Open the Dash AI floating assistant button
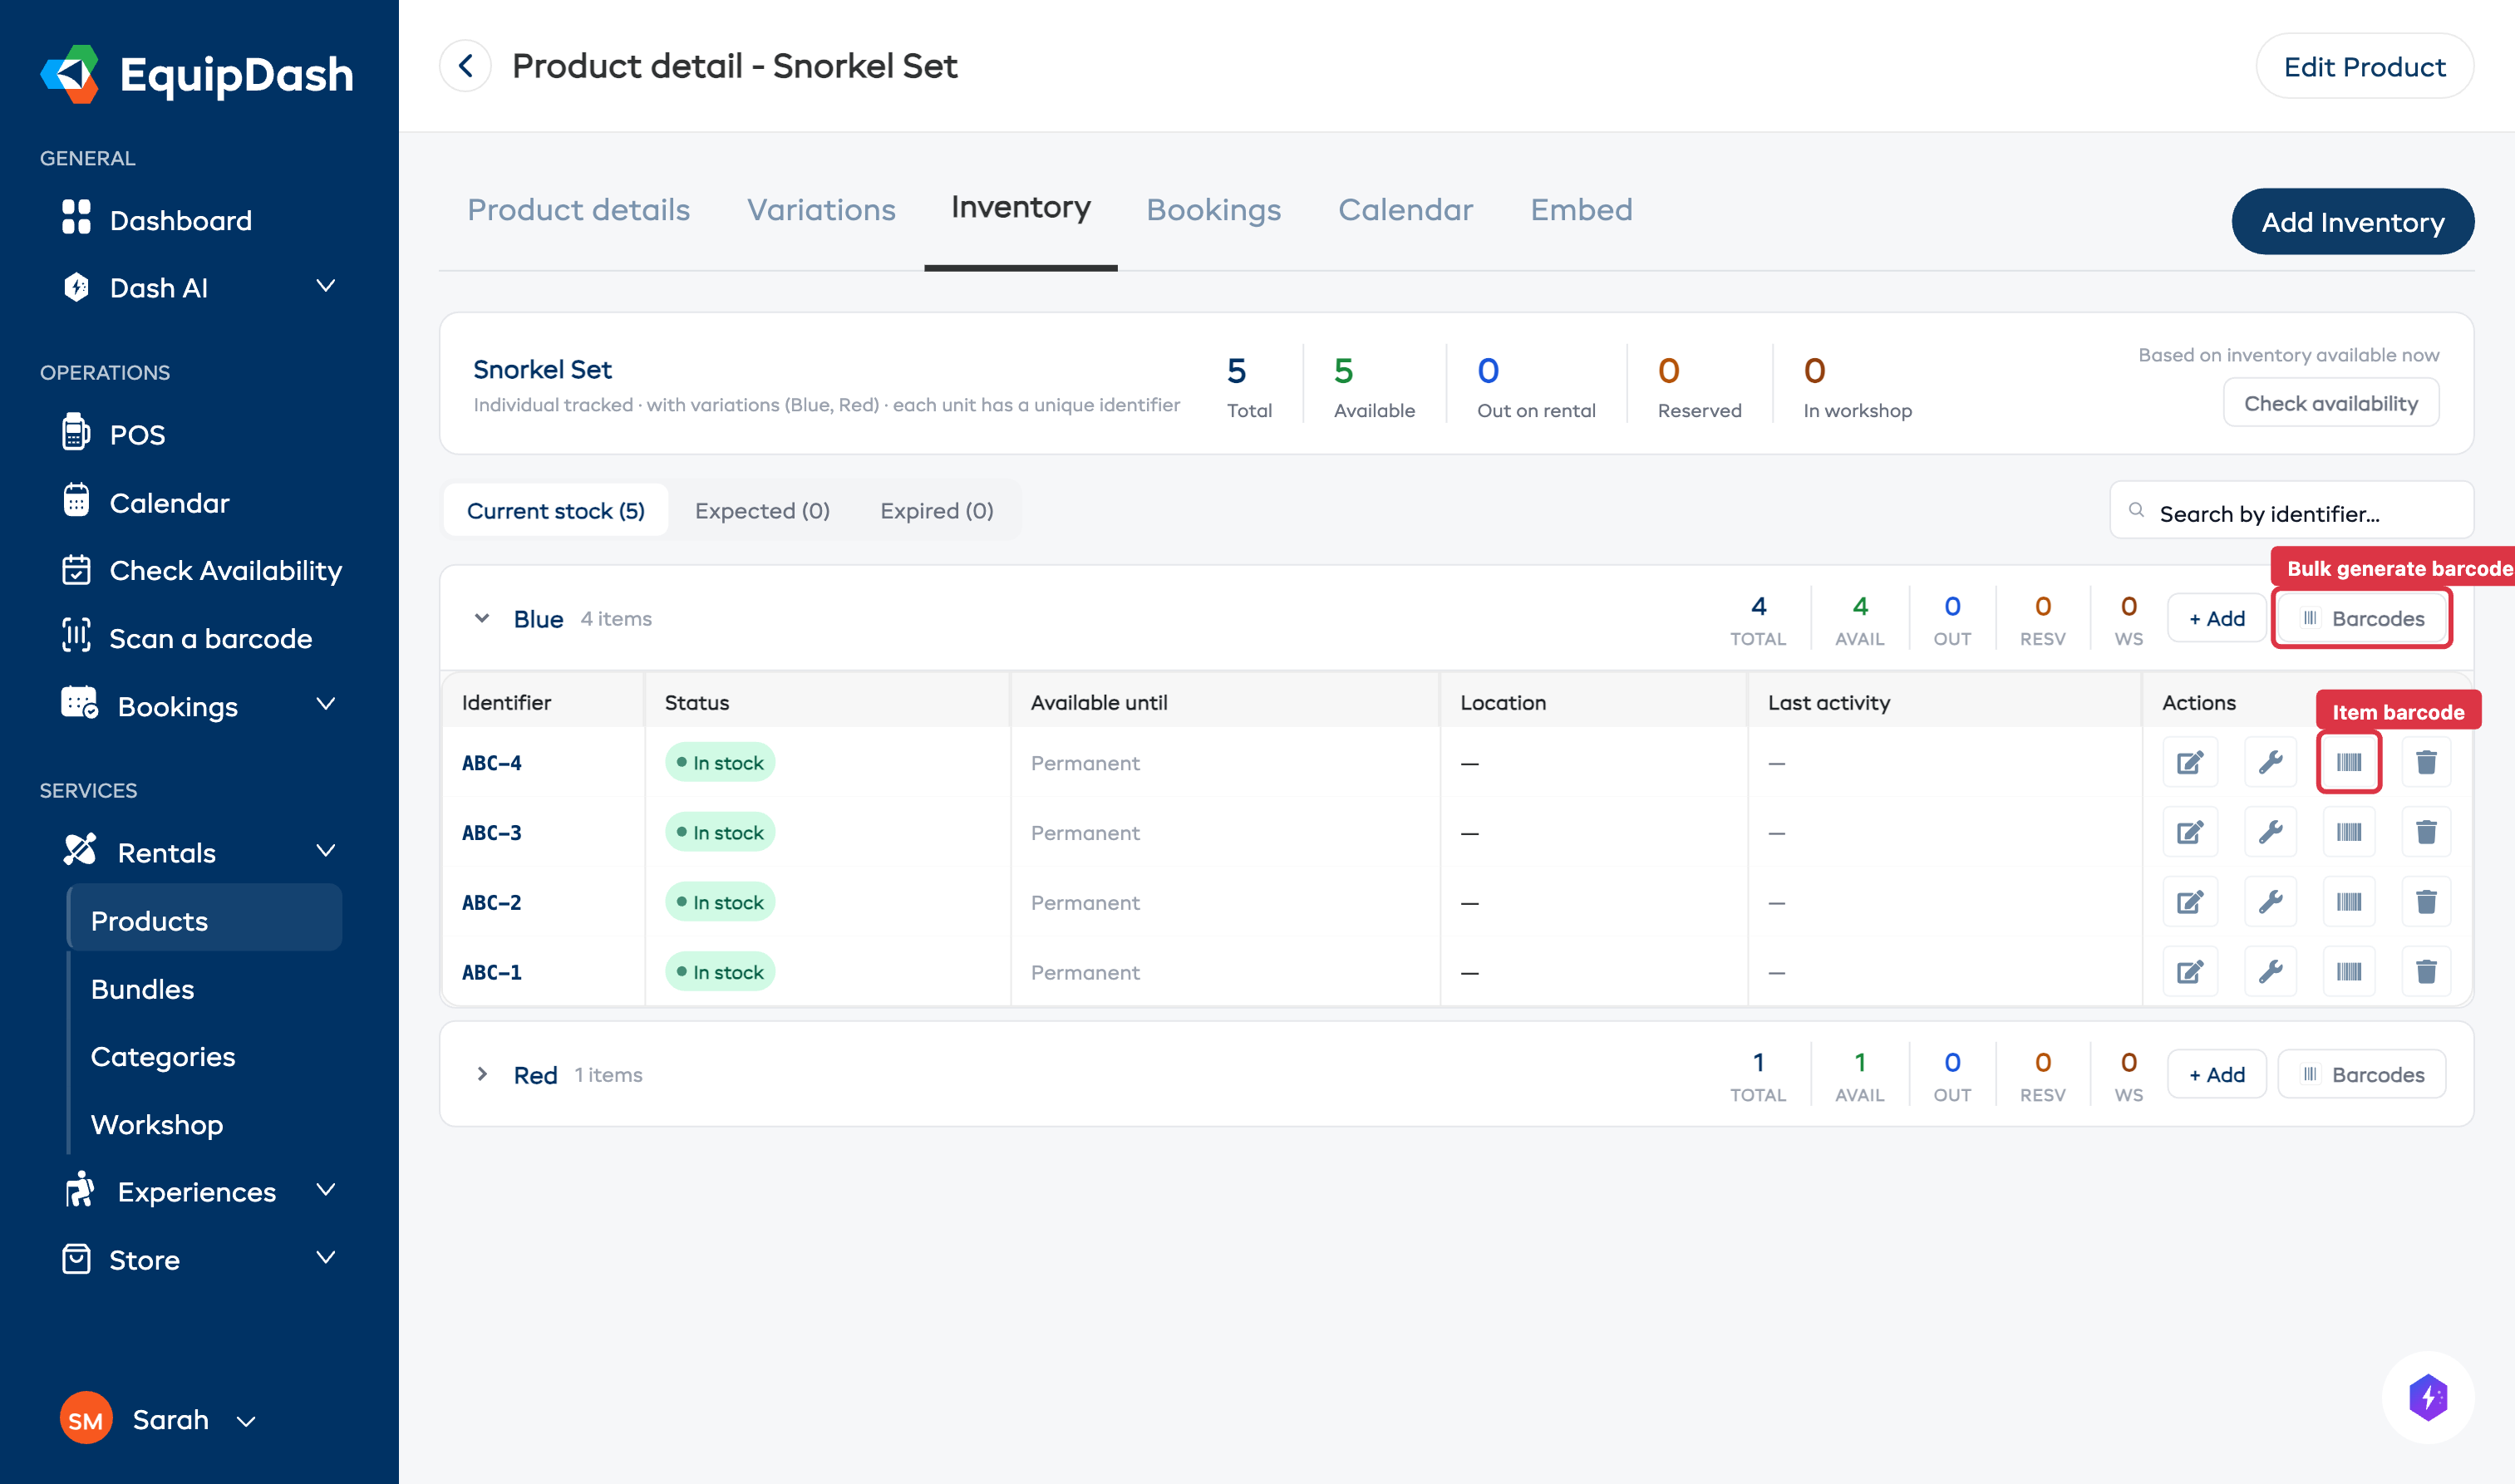The image size is (2515, 1484). click(2428, 1397)
